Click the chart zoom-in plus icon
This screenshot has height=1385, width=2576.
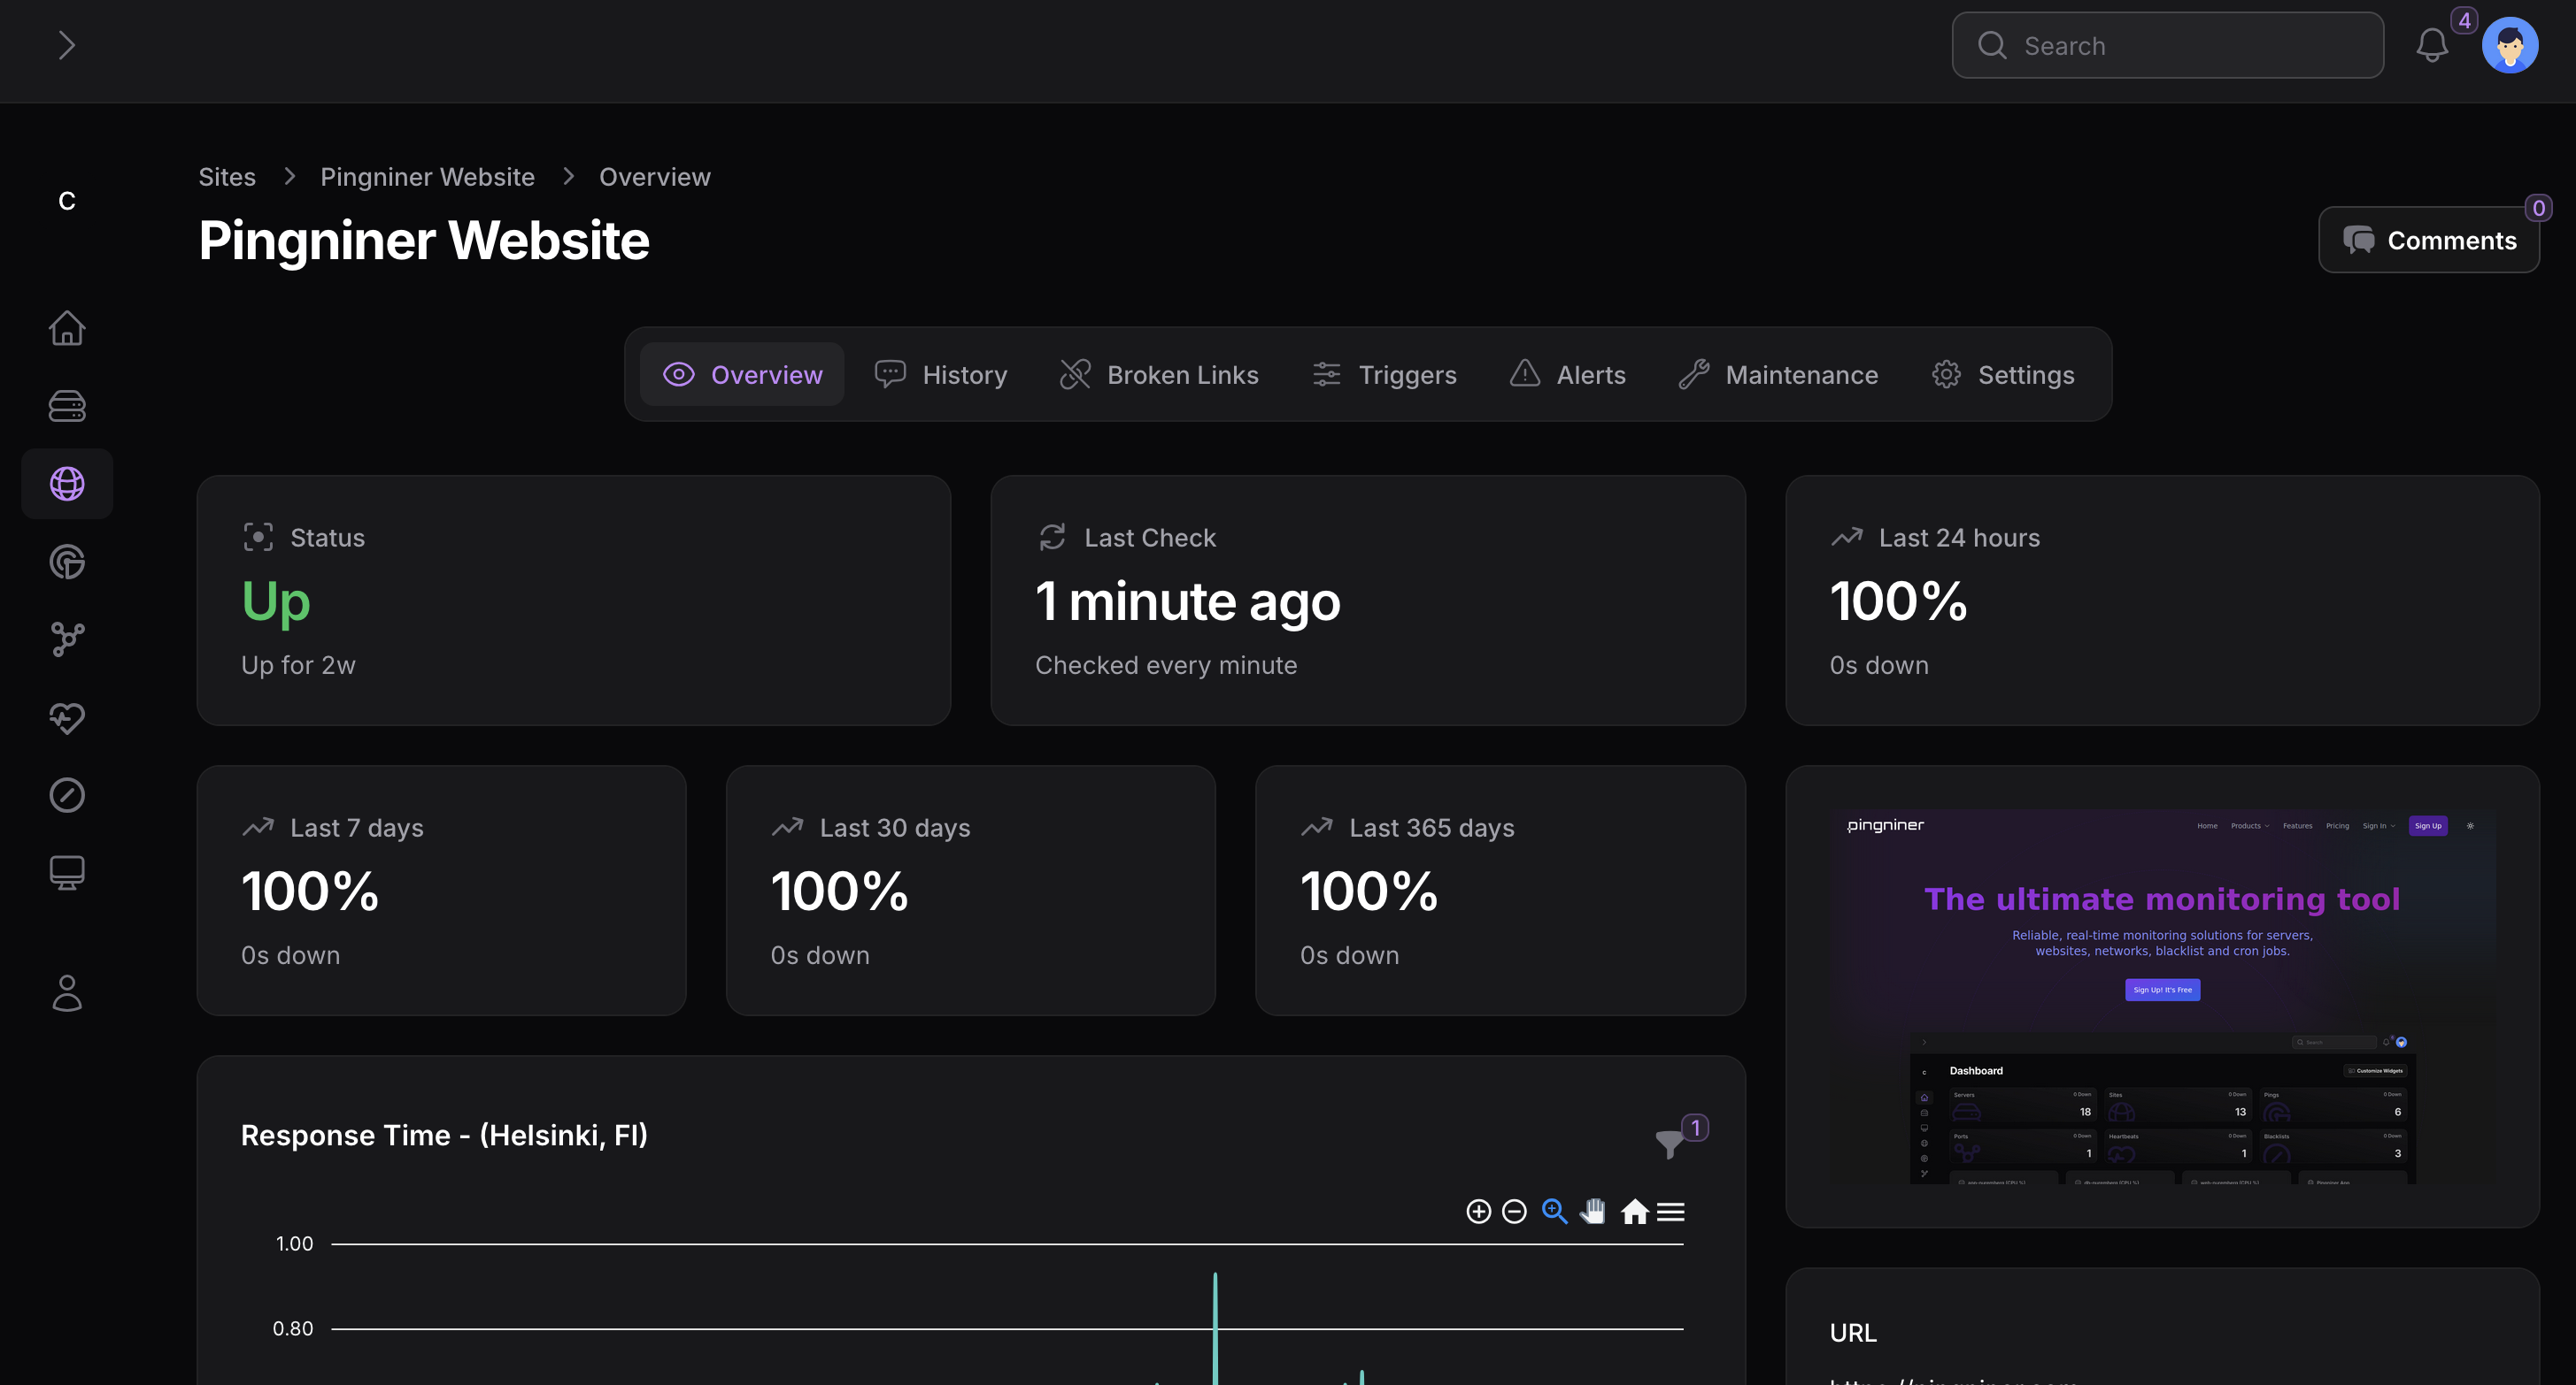[x=1478, y=1213]
